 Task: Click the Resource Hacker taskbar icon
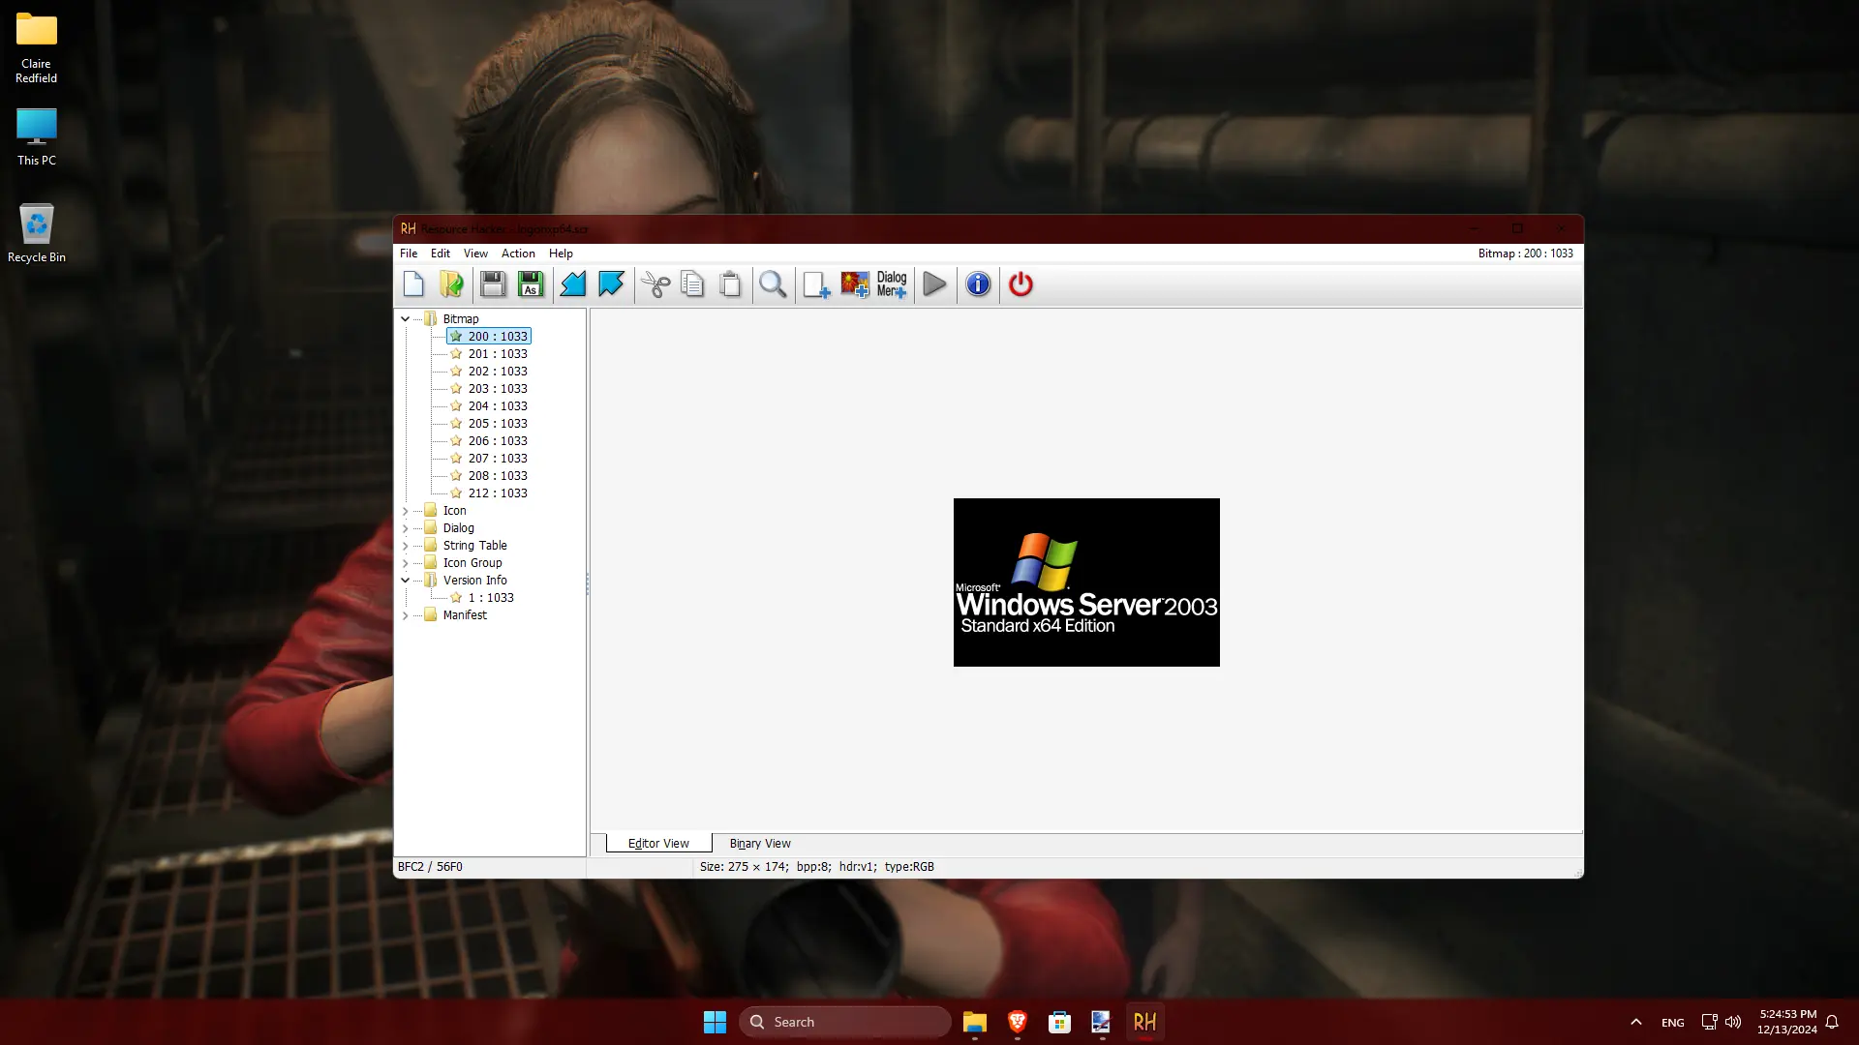[x=1144, y=1022]
